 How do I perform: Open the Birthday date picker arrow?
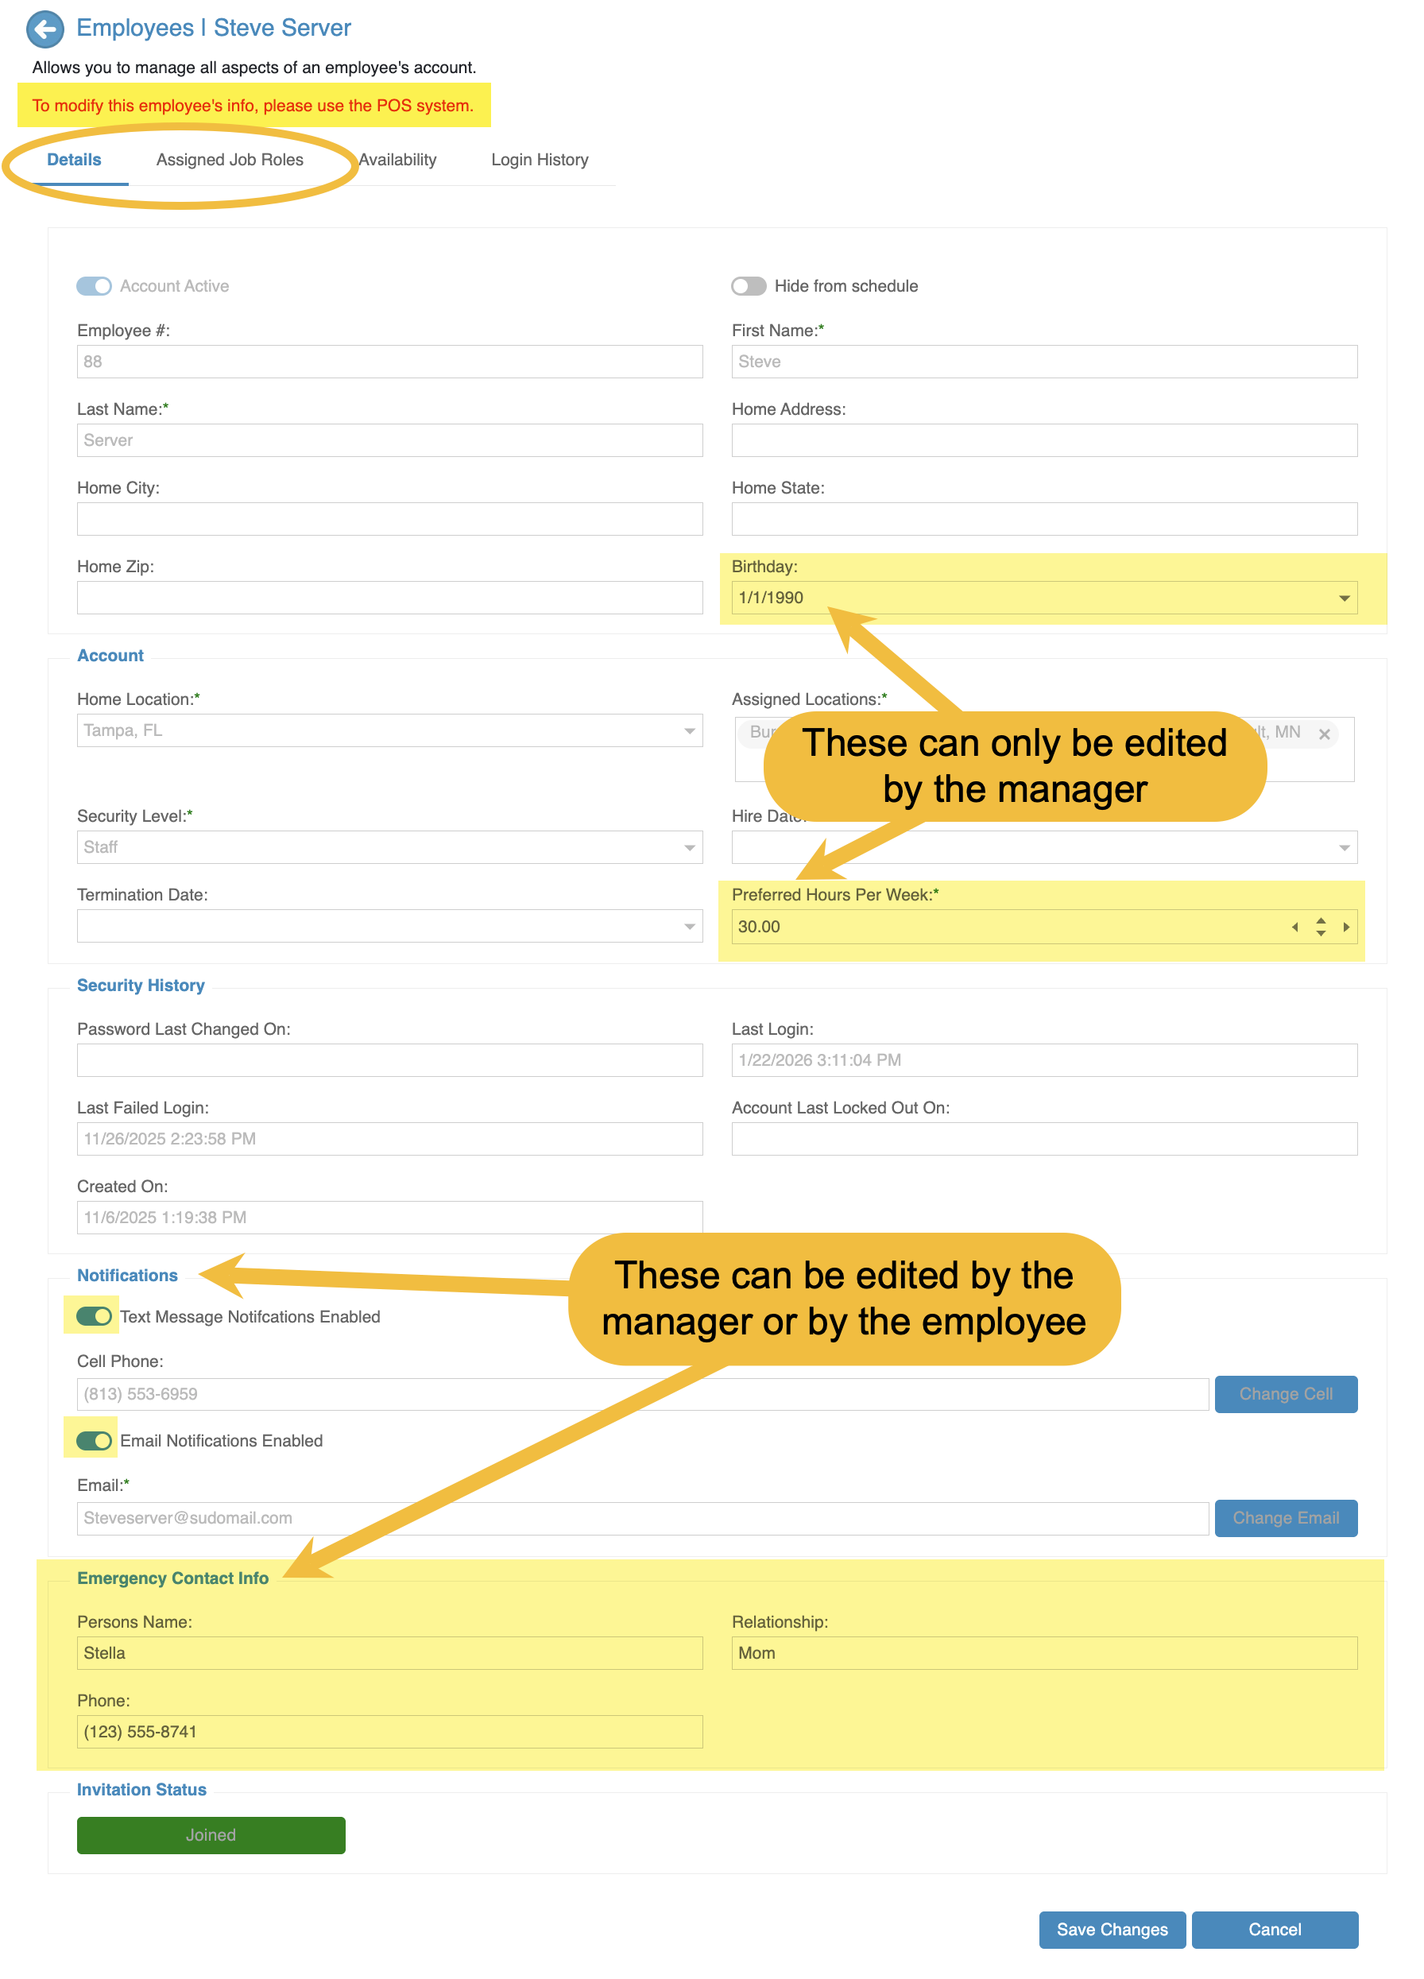pyautogui.click(x=1344, y=598)
